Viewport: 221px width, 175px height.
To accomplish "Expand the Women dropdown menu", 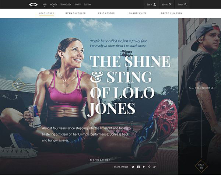I will pos(53,5).
